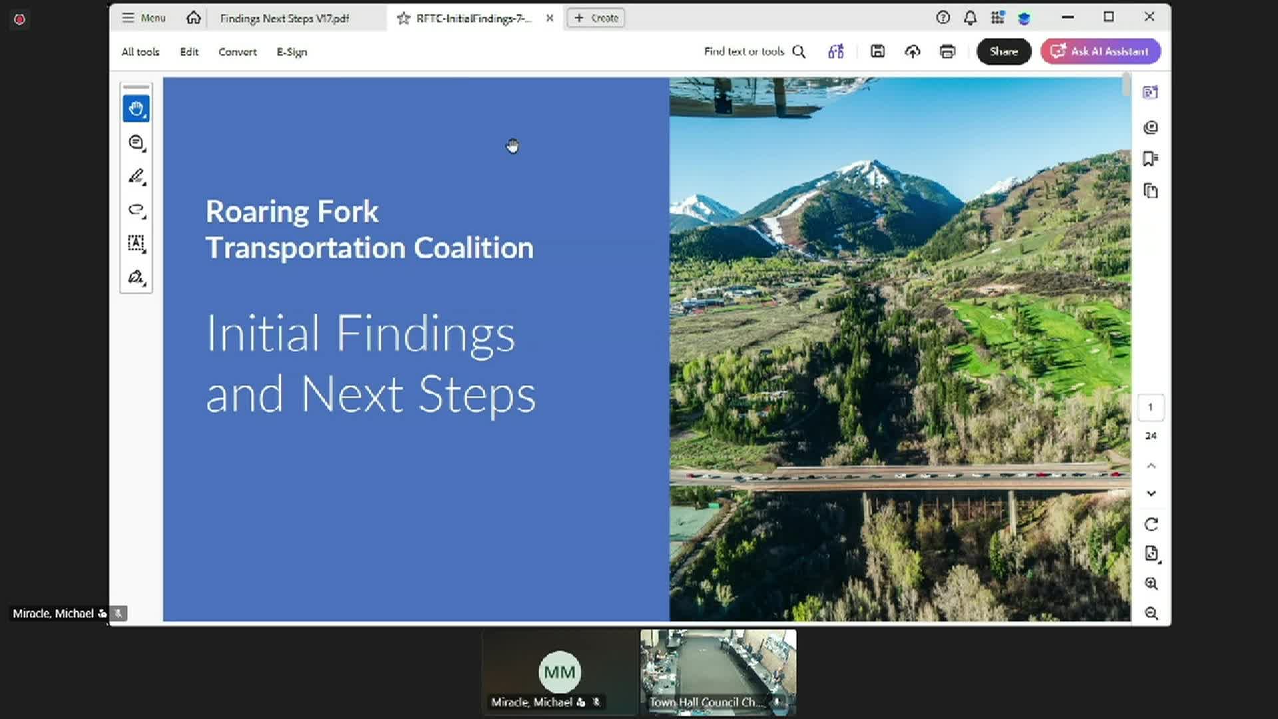
Task: Close the RFTC-InitialFindings tab
Action: coord(550,19)
